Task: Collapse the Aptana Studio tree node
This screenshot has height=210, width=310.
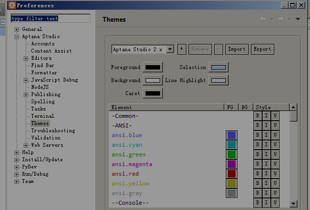Action: click(x=16, y=37)
